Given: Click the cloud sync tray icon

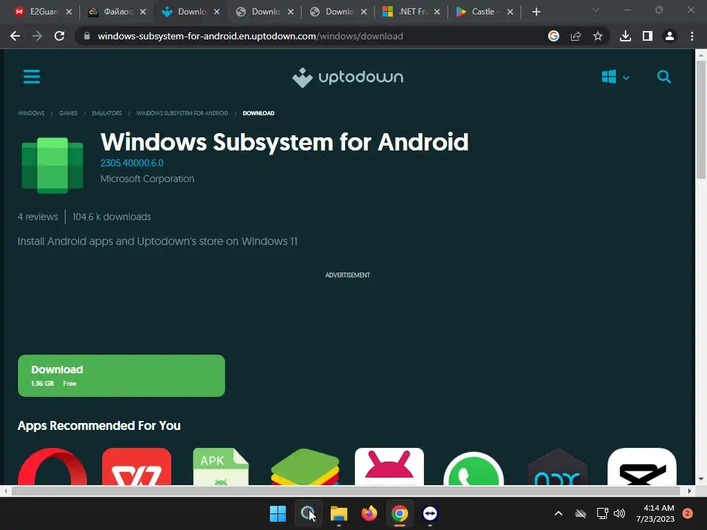Looking at the screenshot, I should [x=581, y=513].
